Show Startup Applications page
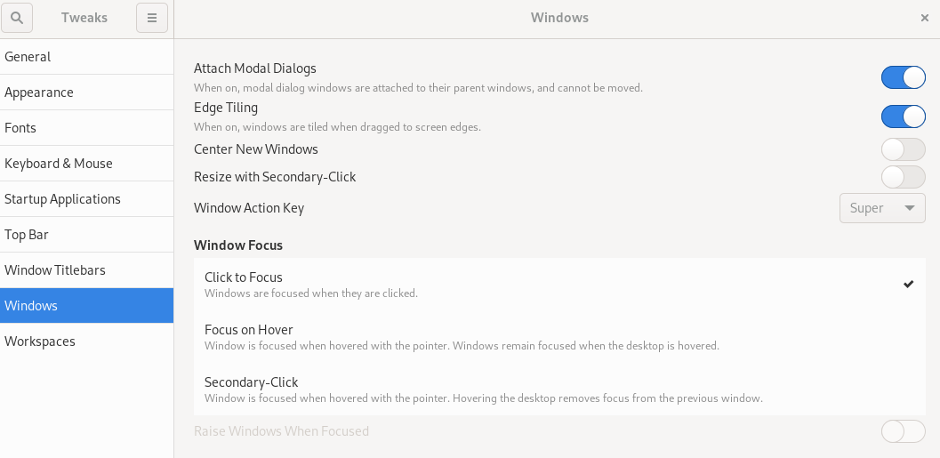The width and height of the screenshot is (940, 458). pyautogui.click(x=86, y=199)
